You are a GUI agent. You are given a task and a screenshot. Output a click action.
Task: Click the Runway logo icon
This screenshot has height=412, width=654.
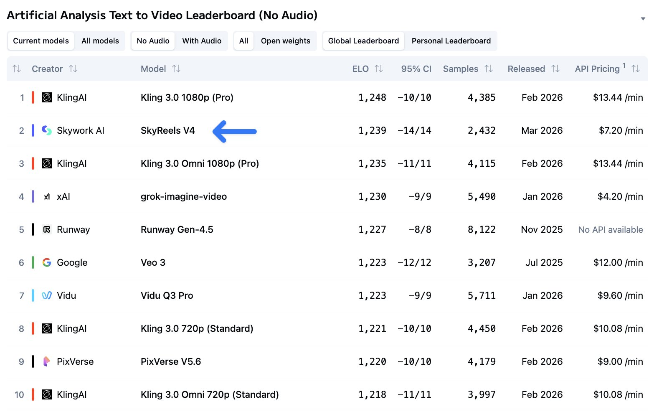47,229
